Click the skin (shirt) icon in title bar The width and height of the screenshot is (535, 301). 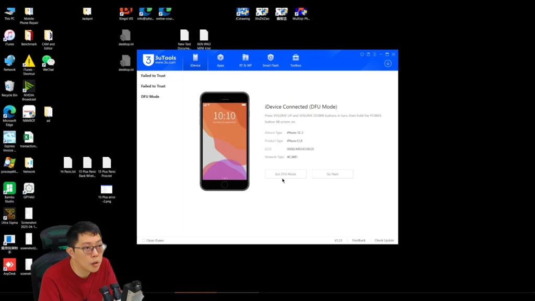pos(362,54)
